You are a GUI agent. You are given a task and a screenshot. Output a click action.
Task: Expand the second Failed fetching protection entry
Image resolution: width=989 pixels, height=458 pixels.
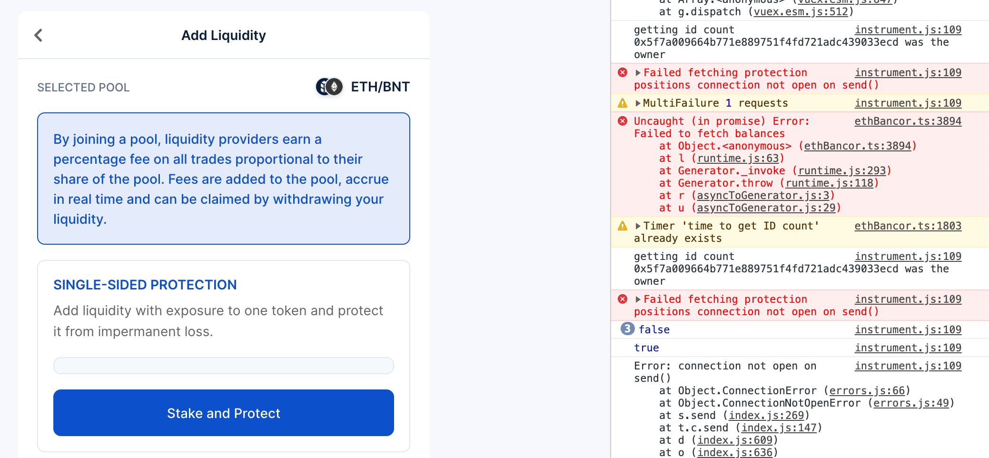coord(637,299)
